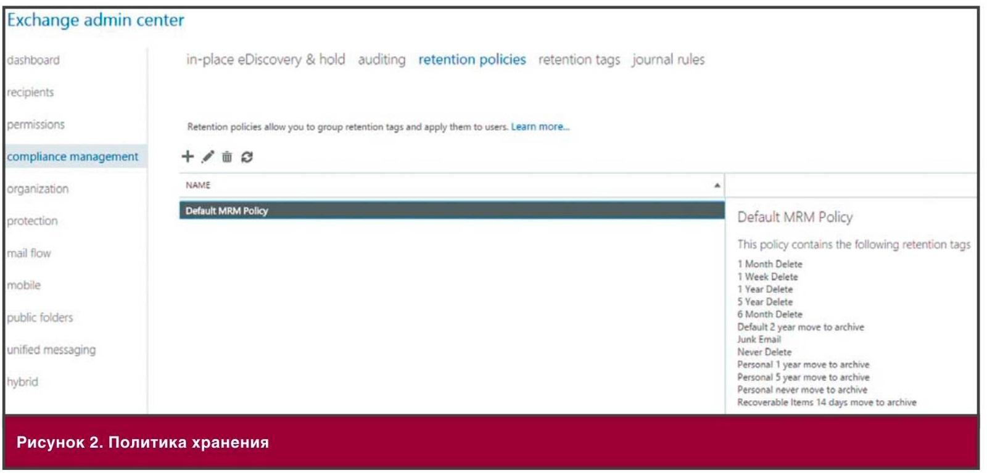Switch to the auditing tab

(382, 59)
